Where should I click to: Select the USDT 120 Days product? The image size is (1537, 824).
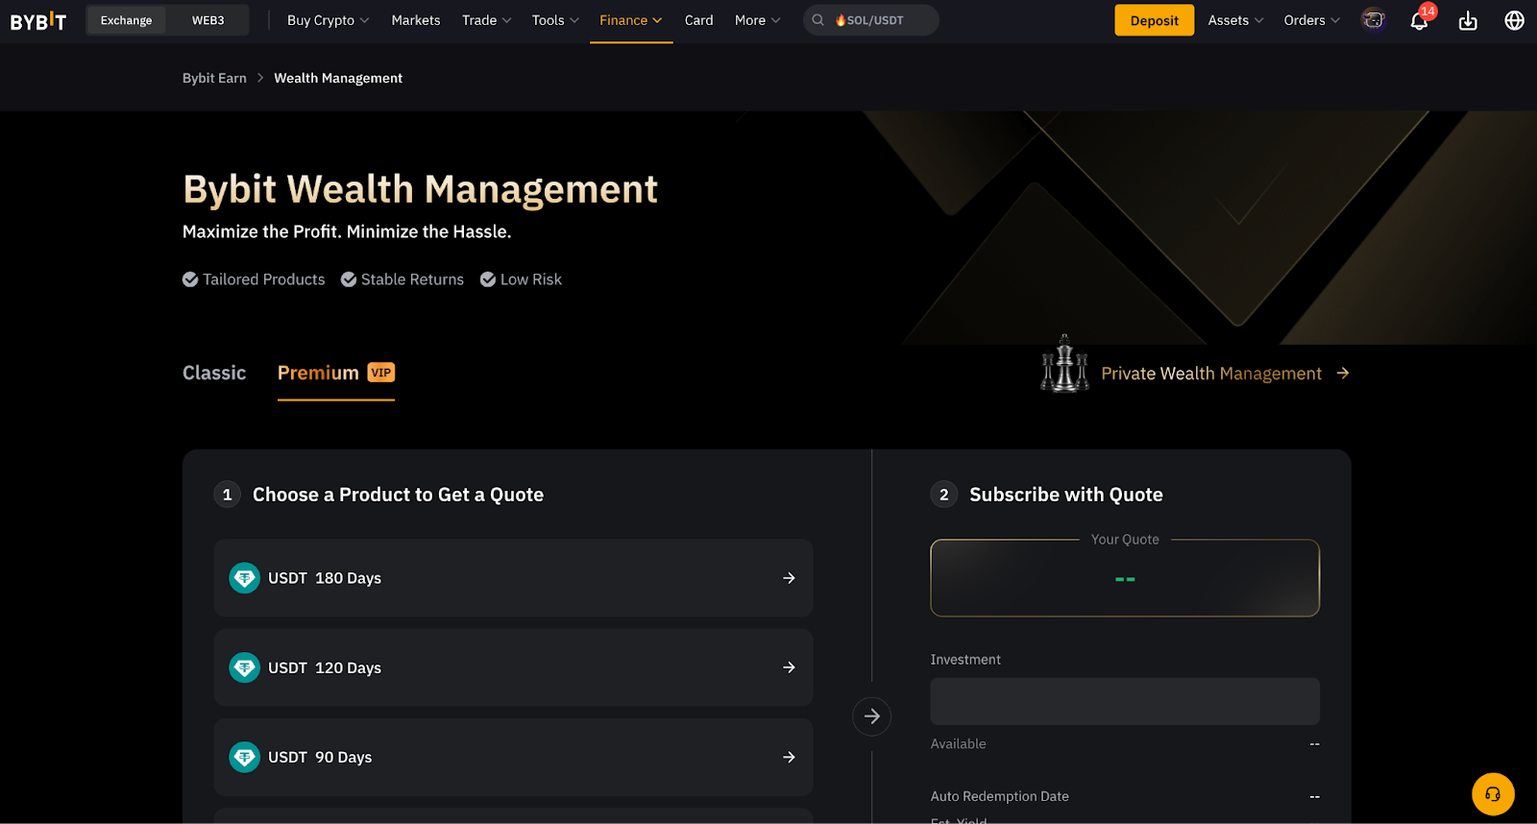pos(513,667)
